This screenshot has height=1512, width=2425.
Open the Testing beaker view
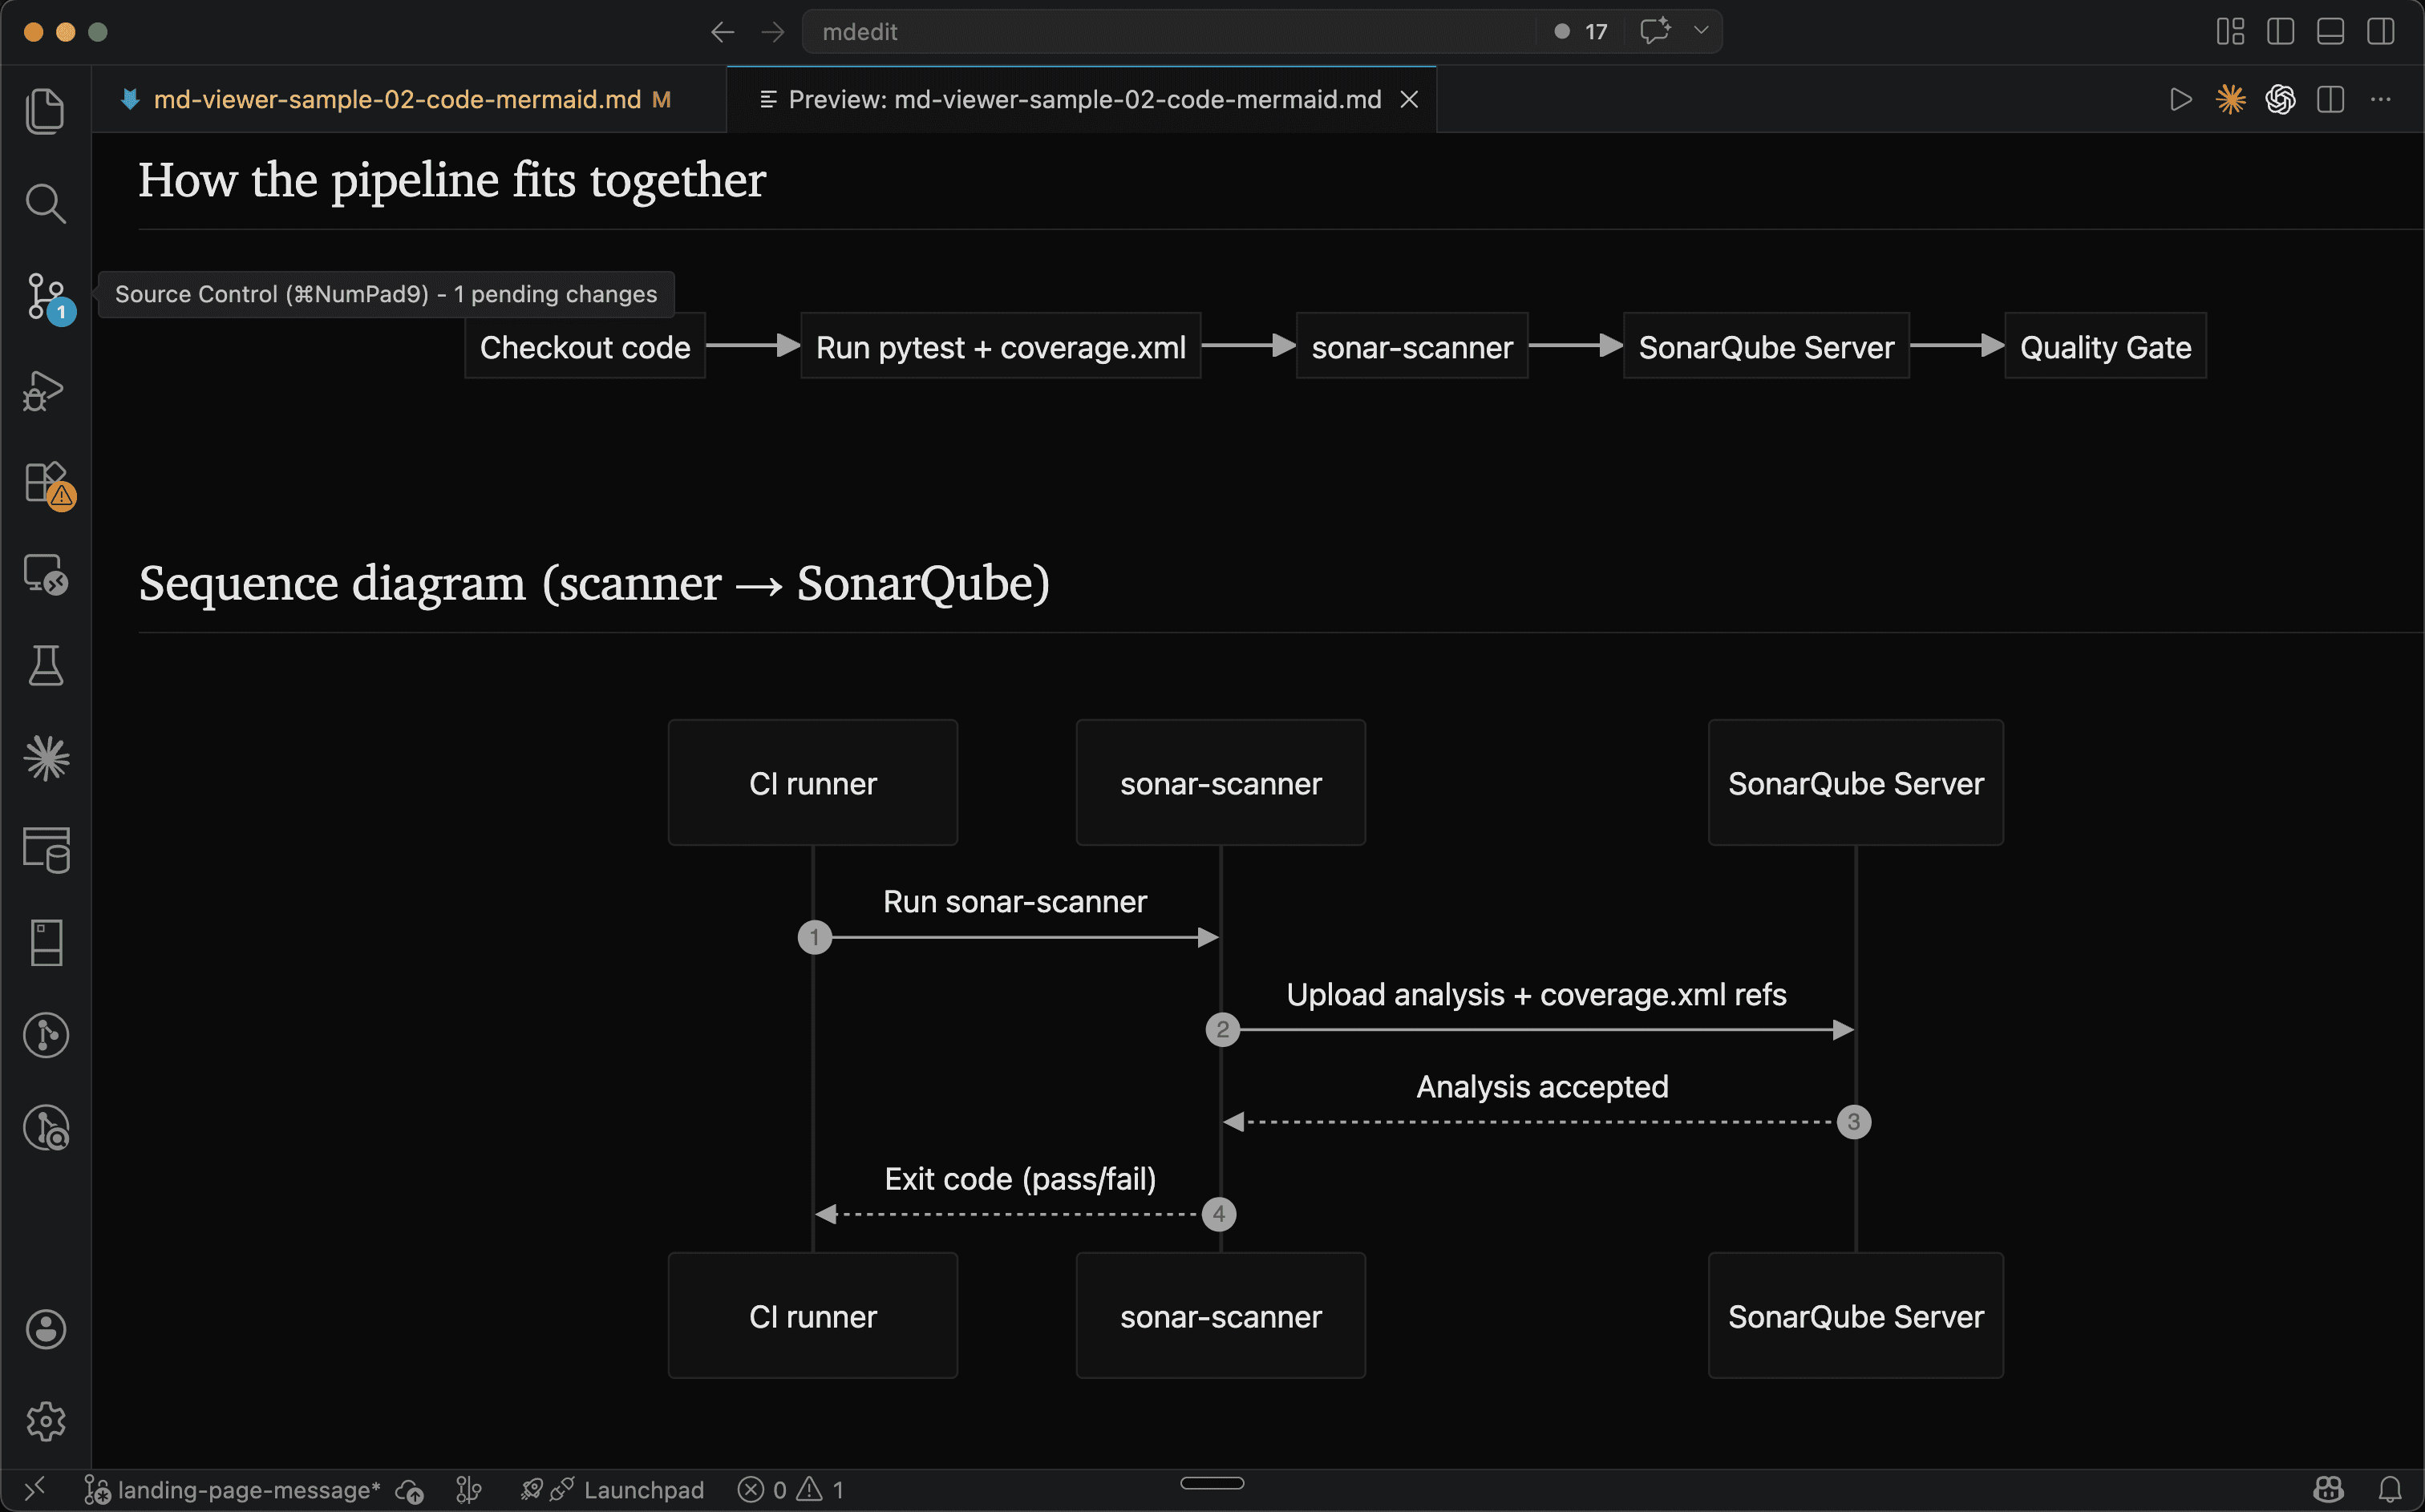(45, 665)
